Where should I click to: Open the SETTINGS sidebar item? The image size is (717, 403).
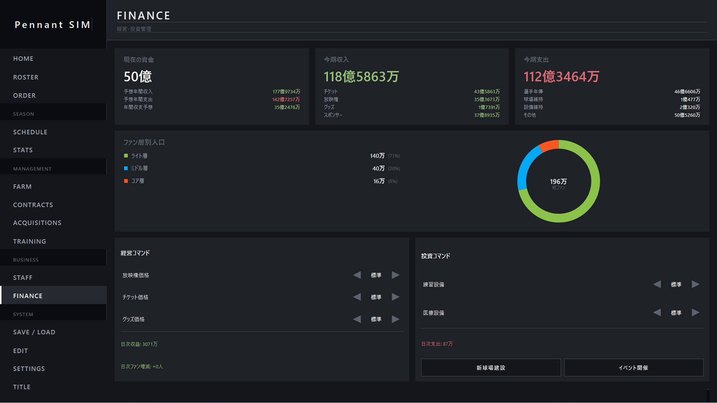[29, 369]
